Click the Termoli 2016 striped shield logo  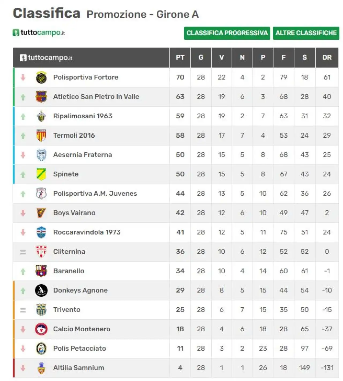pos(41,135)
